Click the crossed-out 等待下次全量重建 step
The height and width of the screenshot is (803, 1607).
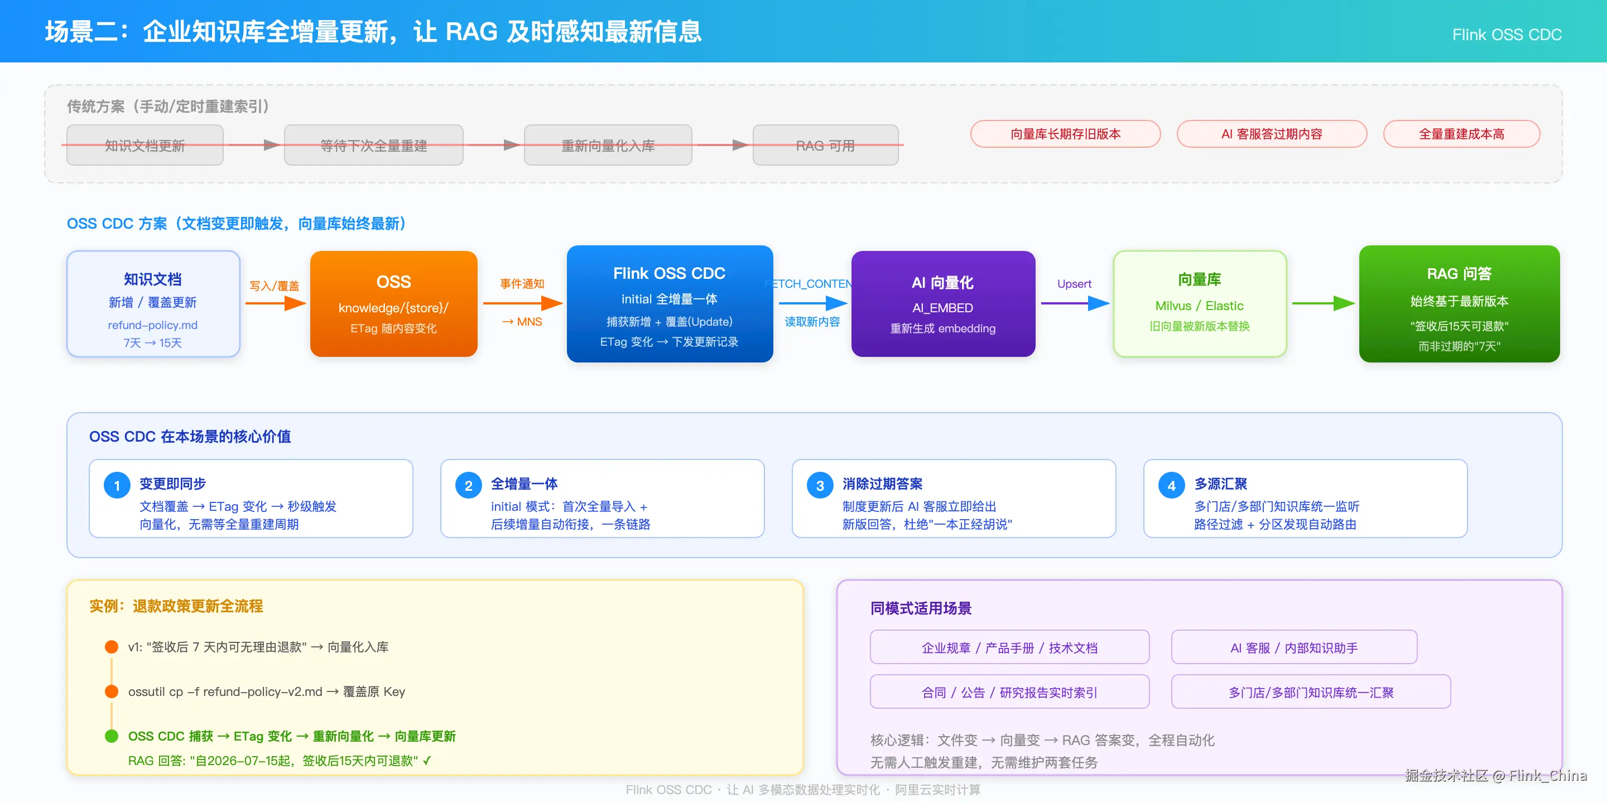point(374,145)
